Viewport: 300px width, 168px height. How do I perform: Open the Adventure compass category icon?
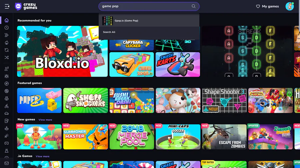click(7, 84)
